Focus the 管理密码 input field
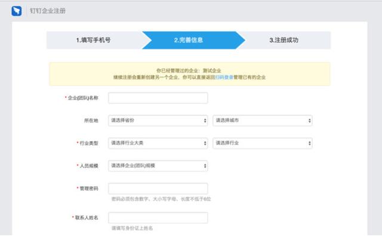382x236 pixels. [x=158, y=188]
